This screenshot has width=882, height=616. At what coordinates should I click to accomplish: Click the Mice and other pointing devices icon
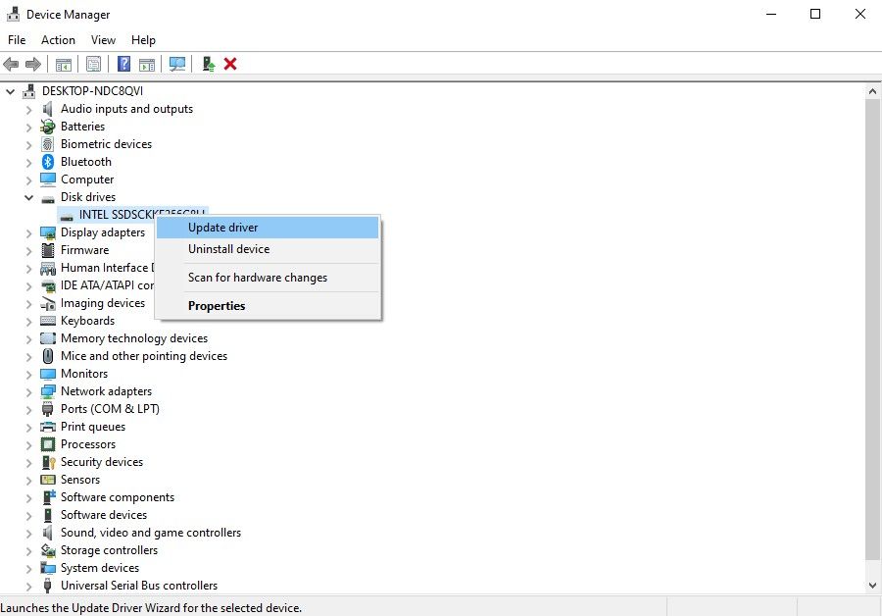(48, 356)
